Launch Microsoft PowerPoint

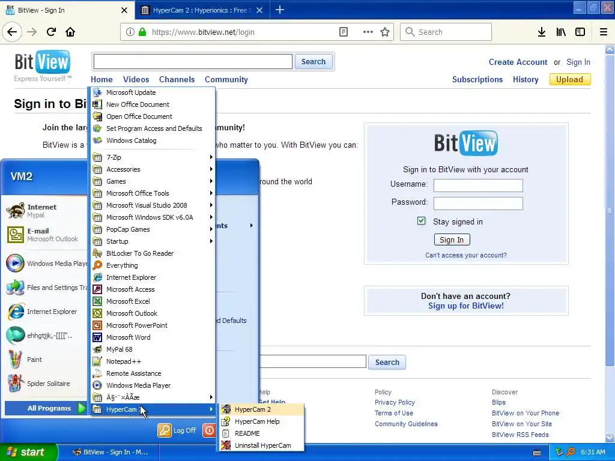[153, 325]
